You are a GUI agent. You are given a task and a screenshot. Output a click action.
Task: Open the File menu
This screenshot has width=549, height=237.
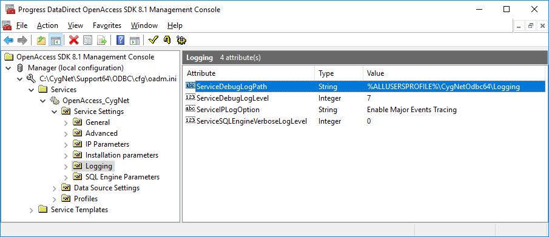click(x=22, y=25)
